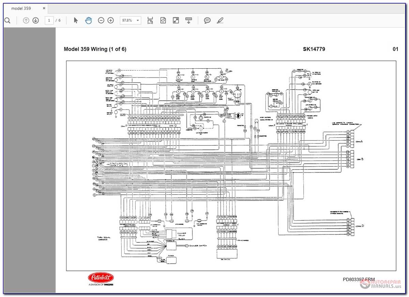Select the fit-to-page icon
409x297 pixels.
(x=163, y=20)
